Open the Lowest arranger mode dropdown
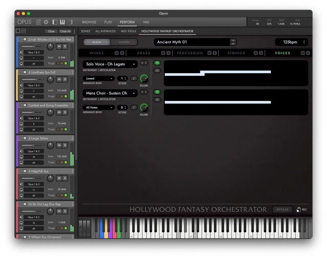The width and height of the screenshot is (327, 258). [98, 78]
